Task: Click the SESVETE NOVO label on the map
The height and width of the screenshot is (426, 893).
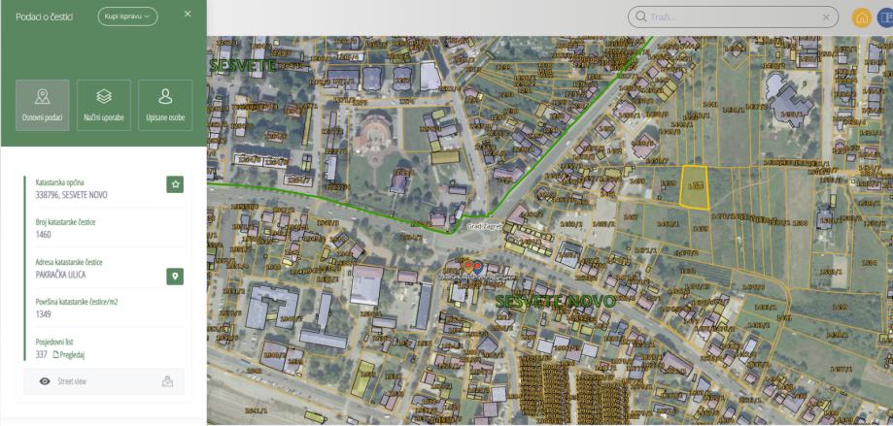Action: 555,302
